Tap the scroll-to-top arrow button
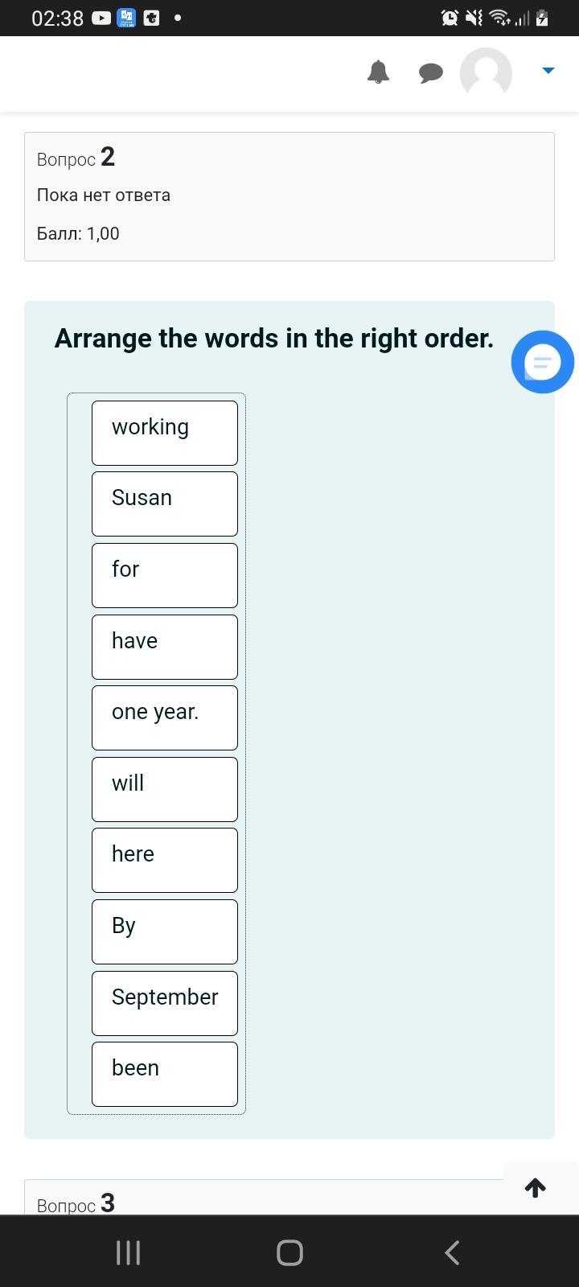 click(x=536, y=1187)
